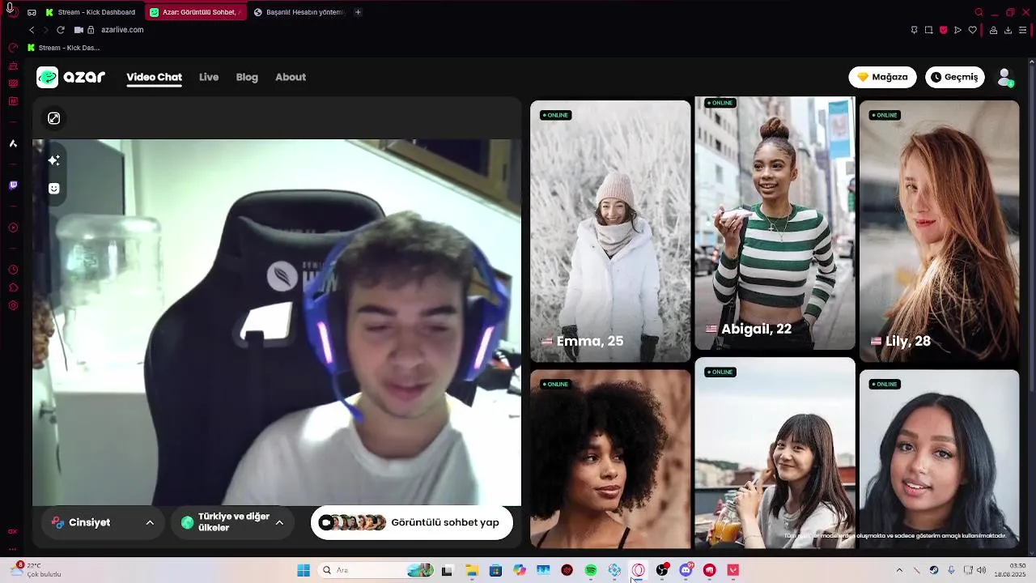The height and width of the screenshot is (583, 1036).
Task: Switch to Stream - Kick Dashboard tab
Action: pyautogui.click(x=93, y=12)
